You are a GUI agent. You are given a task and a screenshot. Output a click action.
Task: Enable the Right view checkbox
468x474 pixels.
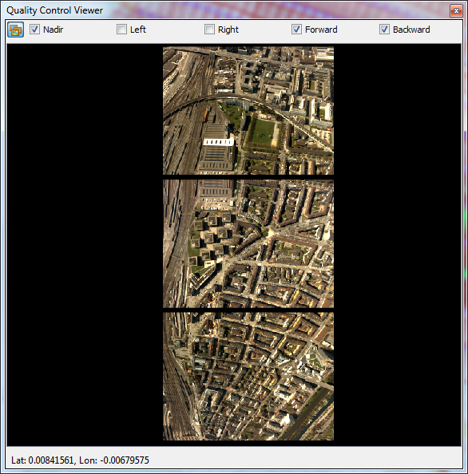(x=209, y=30)
